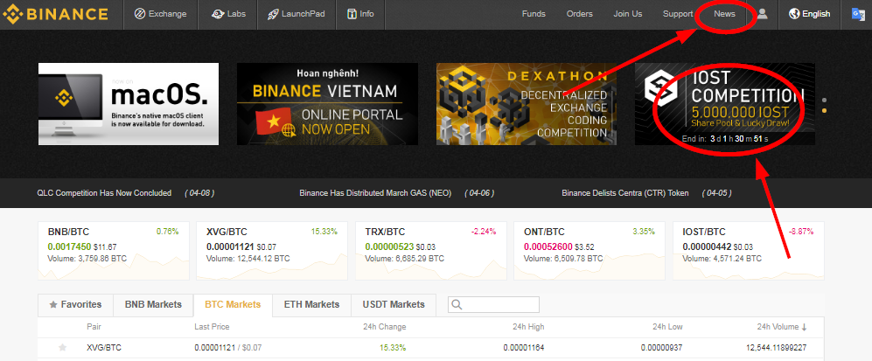Open the IOST/BTC market card
Viewport: 872px width, 361px height.
[x=749, y=251]
